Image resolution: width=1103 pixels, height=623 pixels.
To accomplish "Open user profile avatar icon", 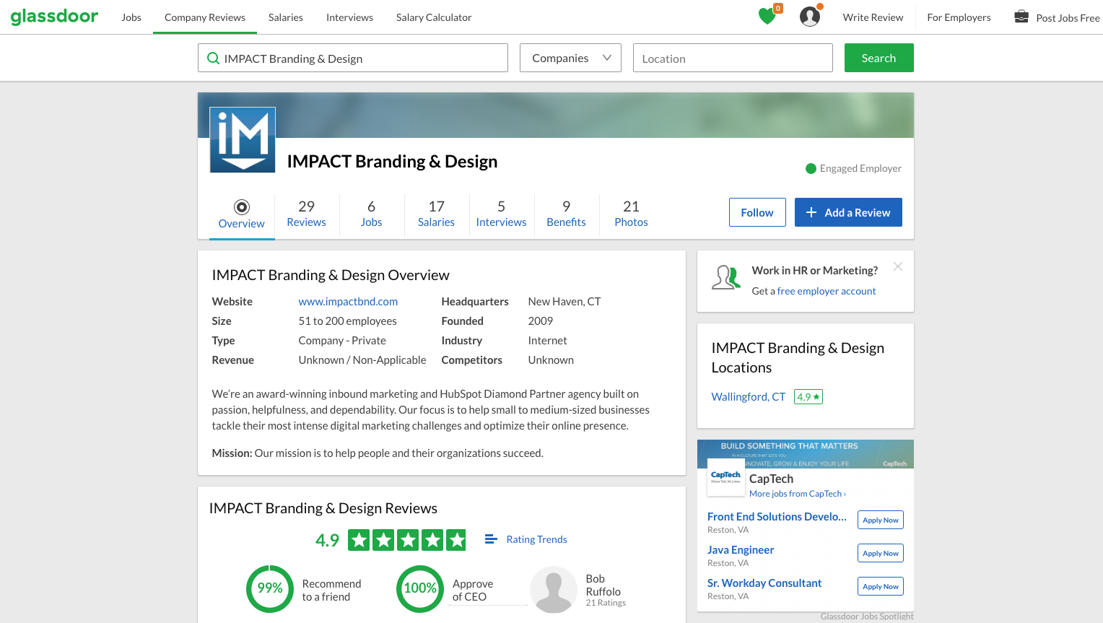I will [810, 16].
